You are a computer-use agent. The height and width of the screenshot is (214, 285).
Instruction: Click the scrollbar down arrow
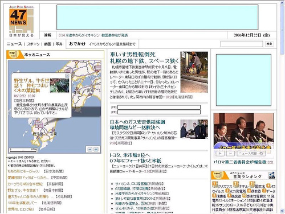pyautogui.click(x=282, y=211)
